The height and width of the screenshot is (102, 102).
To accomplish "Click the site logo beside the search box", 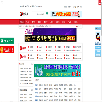I will [x=24, y=14].
